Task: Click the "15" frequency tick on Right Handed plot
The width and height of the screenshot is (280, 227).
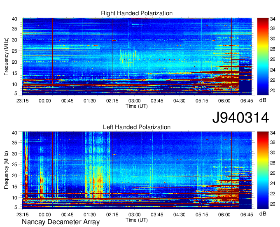Action: click(x=14, y=73)
